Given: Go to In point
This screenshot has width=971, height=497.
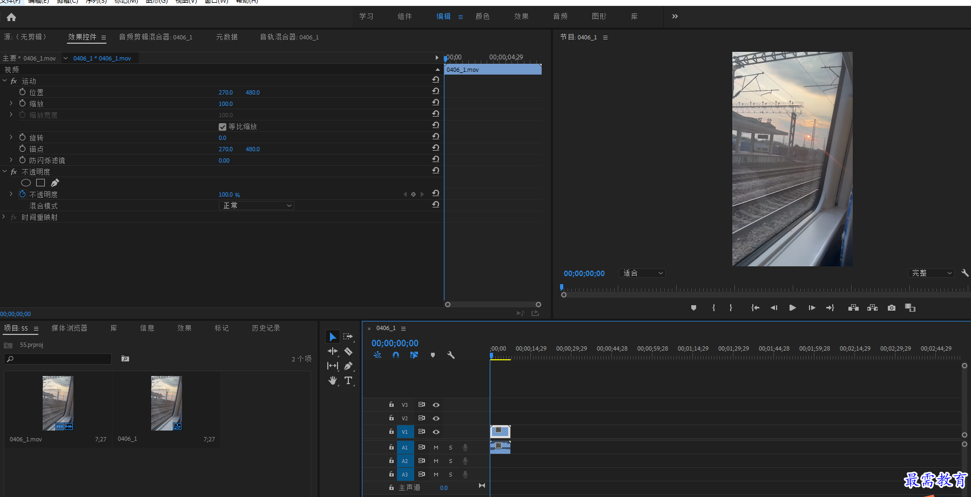Looking at the screenshot, I should (x=755, y=308).
